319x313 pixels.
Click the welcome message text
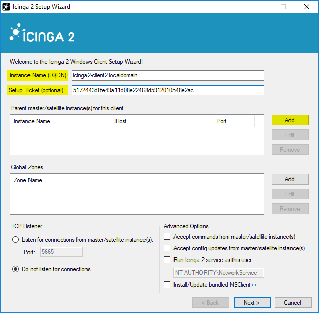[x=76, y=62]
